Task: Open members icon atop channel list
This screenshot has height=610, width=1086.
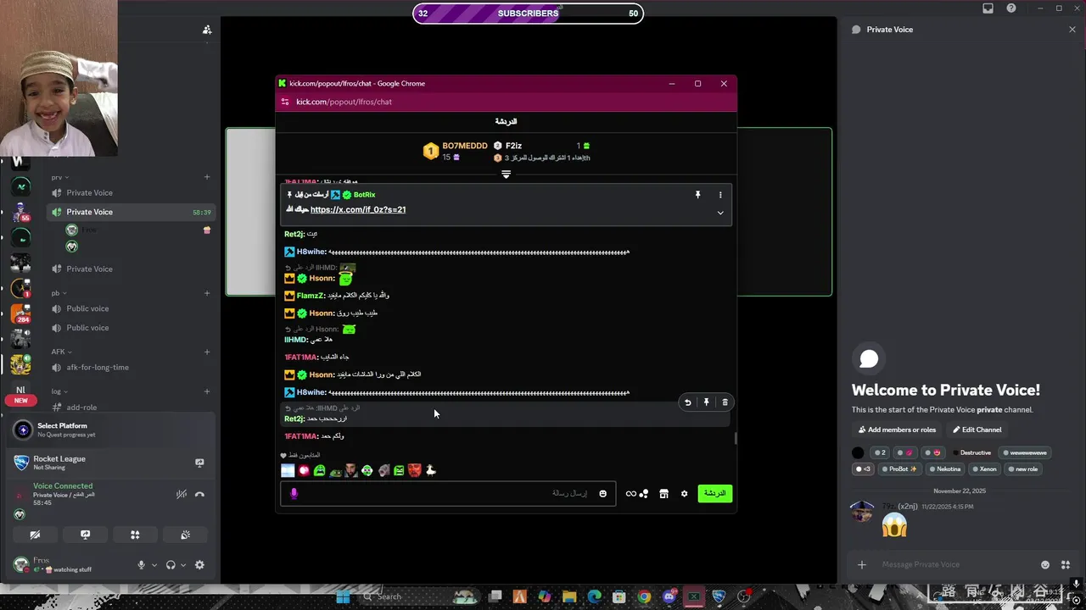Action: tap(207, 30)
